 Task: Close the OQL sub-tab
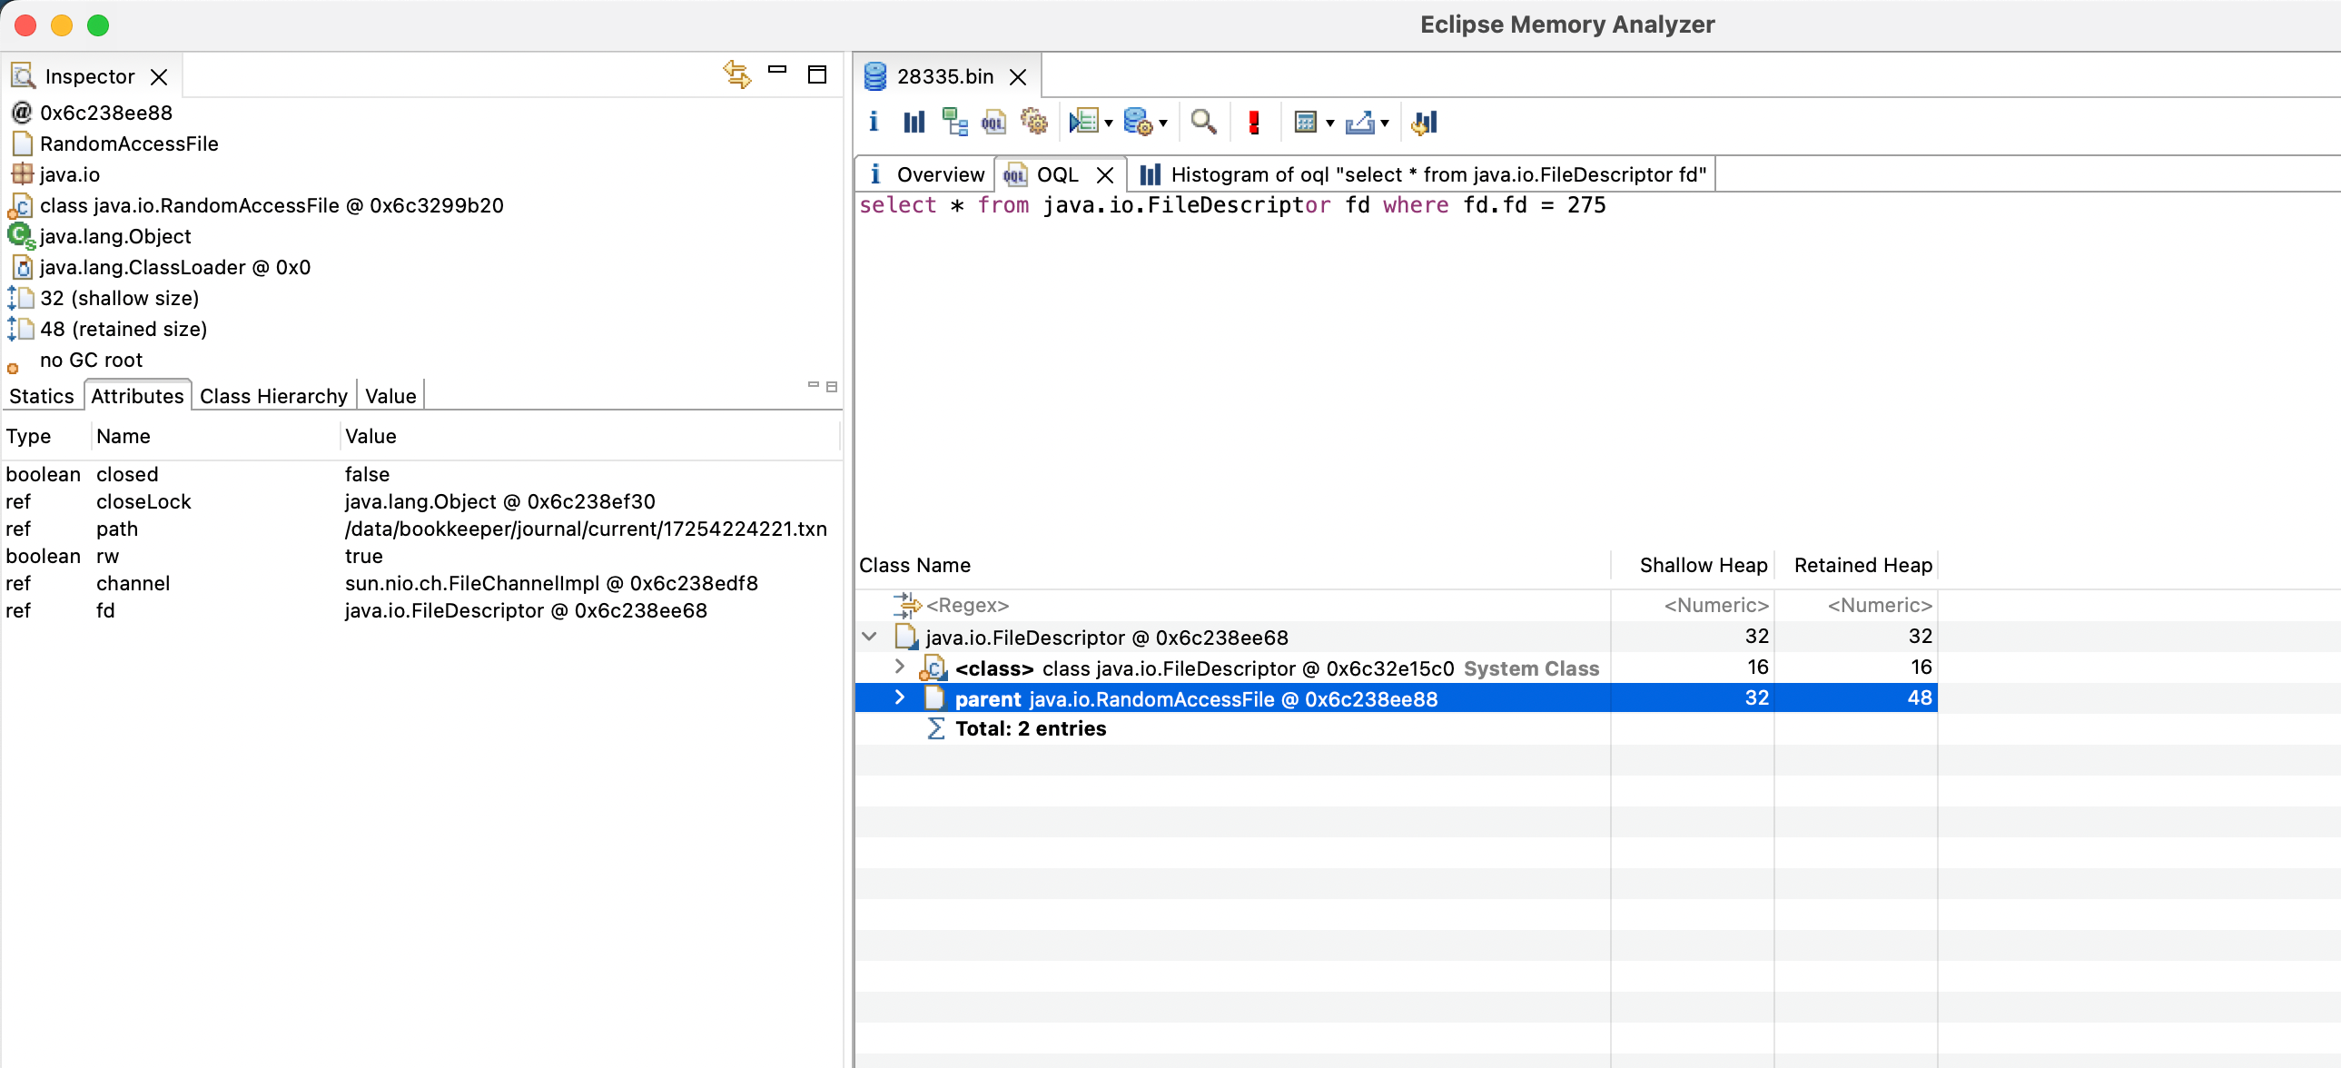(1105, 174)
